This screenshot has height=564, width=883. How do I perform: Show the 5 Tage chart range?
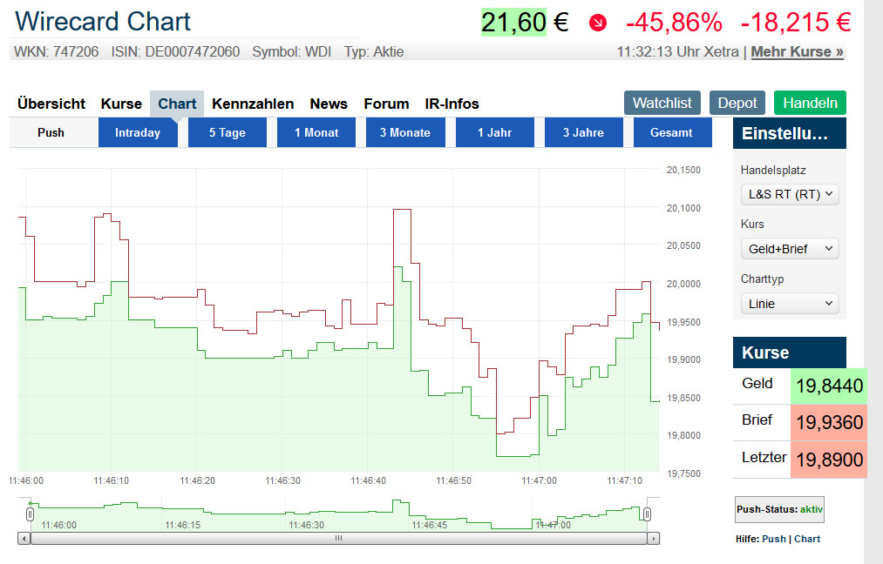click(x=227, y=132)
